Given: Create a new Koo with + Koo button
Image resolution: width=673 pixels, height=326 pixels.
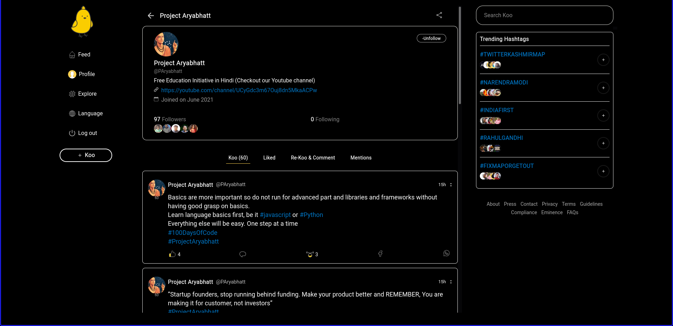Looking at the screenshot, I should [x=86, y=155].
